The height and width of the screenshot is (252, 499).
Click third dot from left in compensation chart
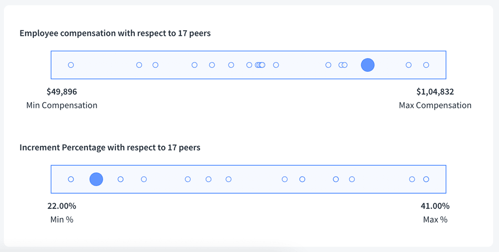[155, 65]
